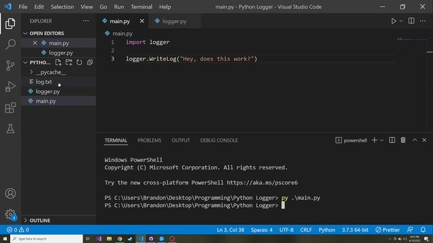
Task: Open the File menu
Action: 23,7
